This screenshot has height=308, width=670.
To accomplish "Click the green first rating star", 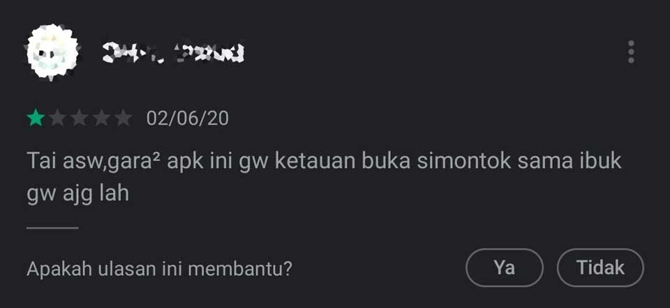I will pyautogui.click(x=36, y=118).
